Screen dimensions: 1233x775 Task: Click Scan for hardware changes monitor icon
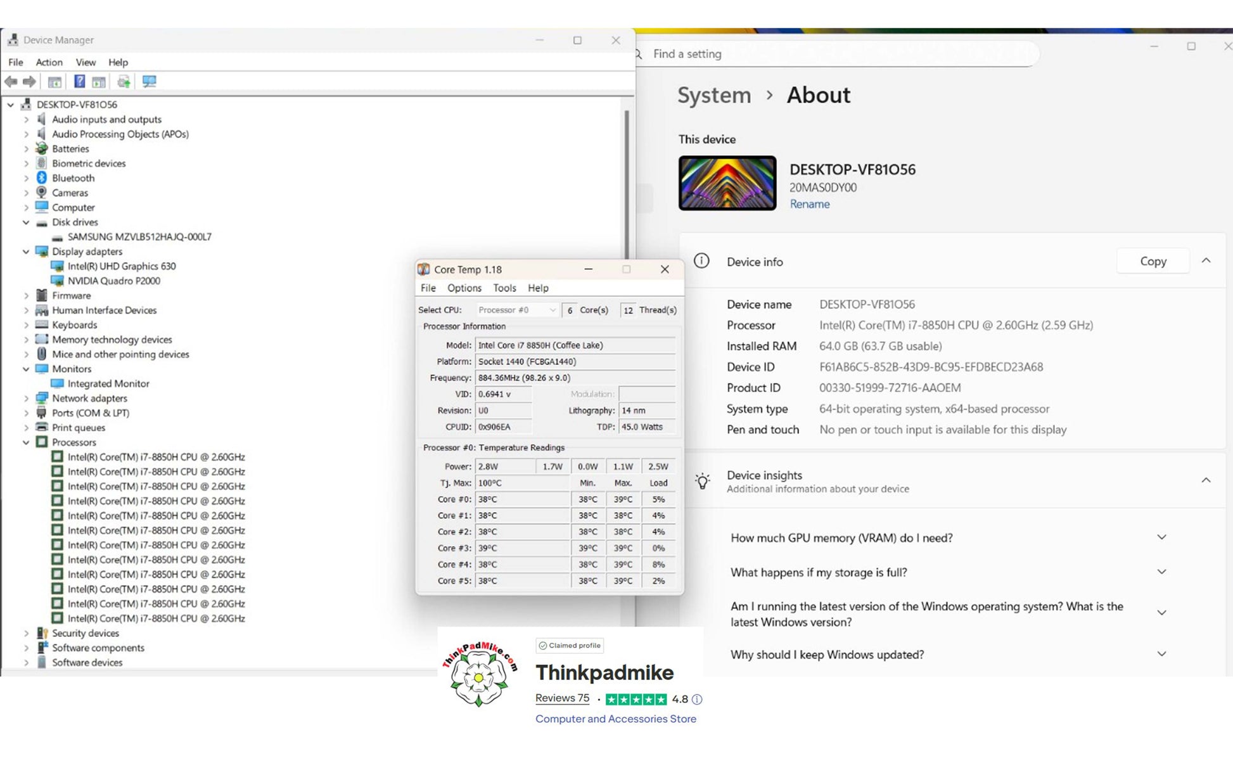click(x=149, y=82)
